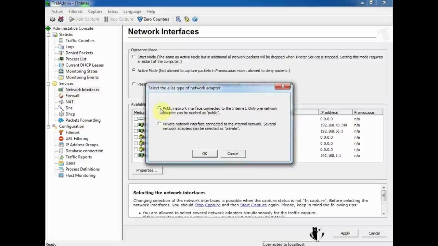Image resolution: width=438 pixels, height=246 pixels.
Task: Open the Filterset menu
Action: click(x=75, y=11)
